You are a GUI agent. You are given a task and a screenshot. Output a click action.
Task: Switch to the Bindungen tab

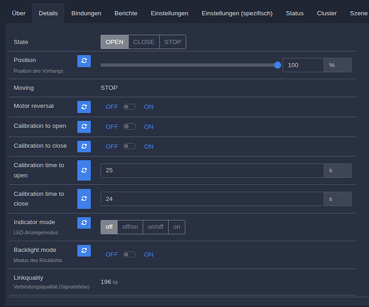[87, 13]
